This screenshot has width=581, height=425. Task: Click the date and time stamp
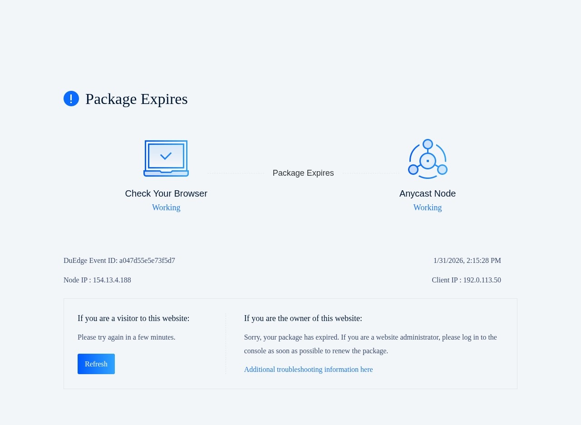467,261
